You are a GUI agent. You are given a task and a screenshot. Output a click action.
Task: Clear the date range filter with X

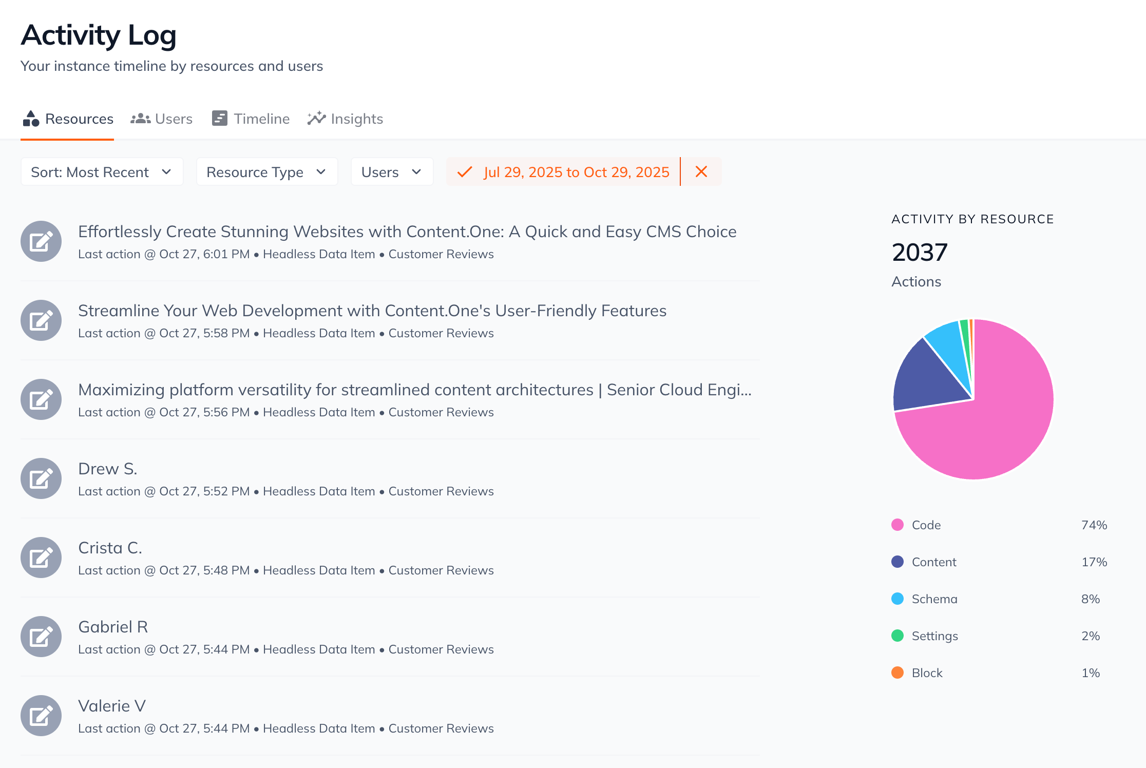(x=701, y=171)
